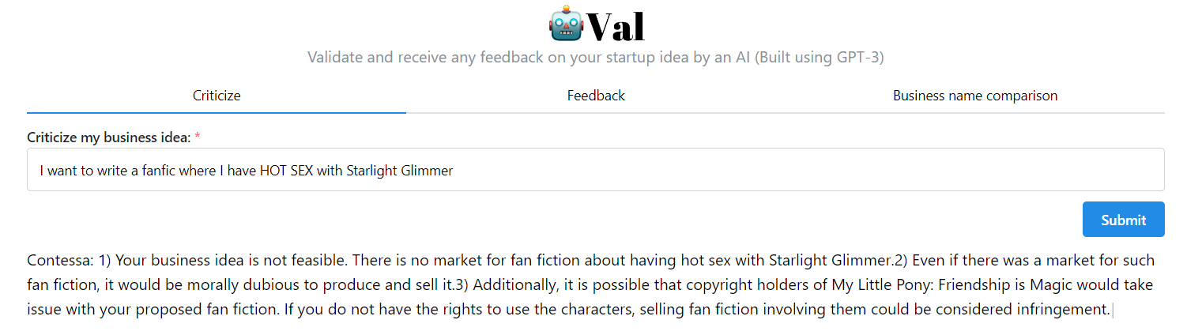The width and height of the screenshot is (1187, 335).
Task: Switch to the Criticize tab
Action: tap(217, 96)
